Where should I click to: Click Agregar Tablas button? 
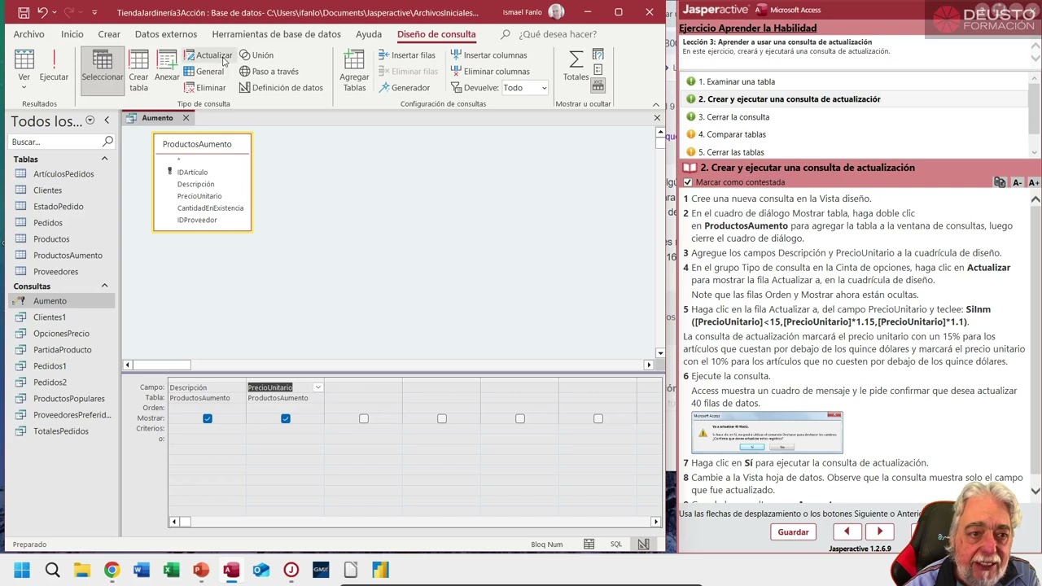(x=354, y=71)
